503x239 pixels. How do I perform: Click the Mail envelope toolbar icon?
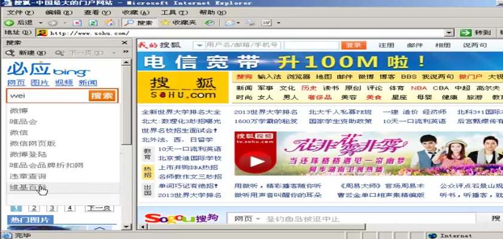230,23
